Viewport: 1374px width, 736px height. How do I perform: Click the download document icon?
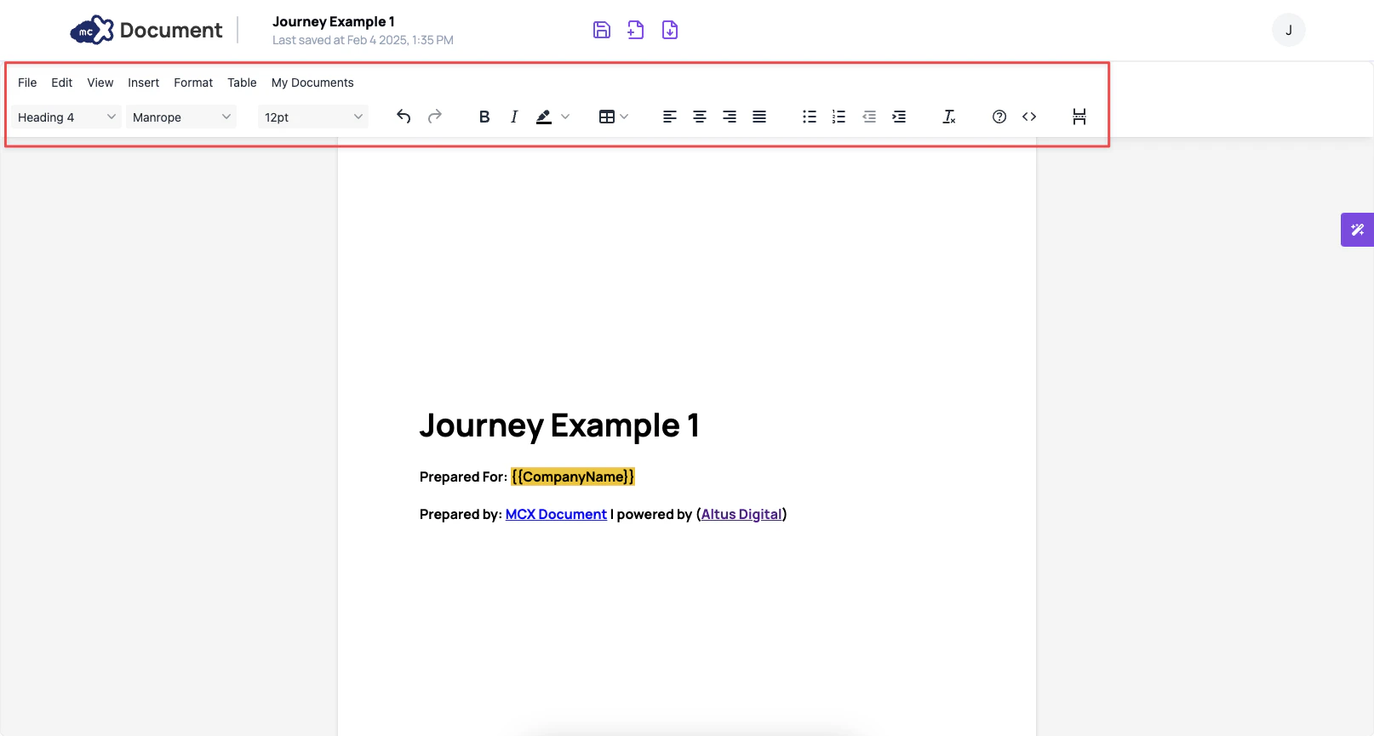click(x=670, y=30)
